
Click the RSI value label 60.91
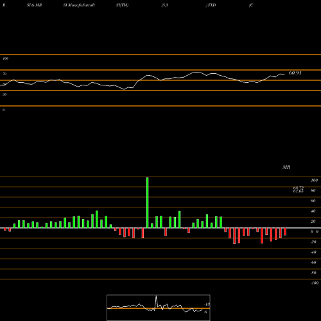pos(295,73)
